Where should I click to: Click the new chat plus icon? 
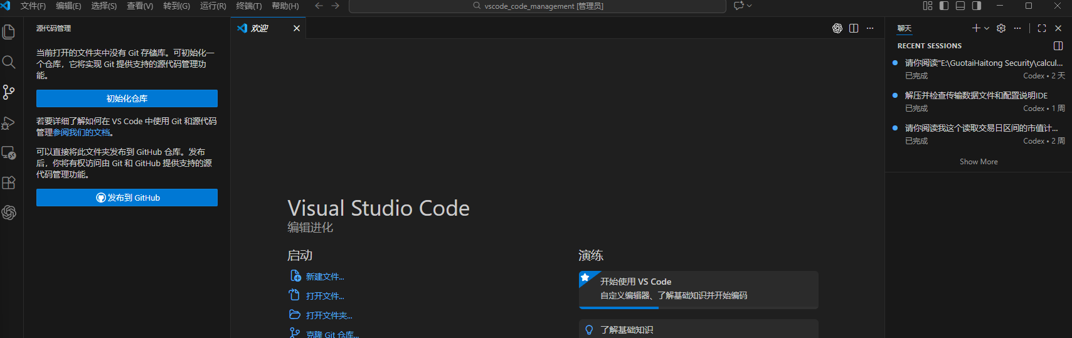point(976,28)
